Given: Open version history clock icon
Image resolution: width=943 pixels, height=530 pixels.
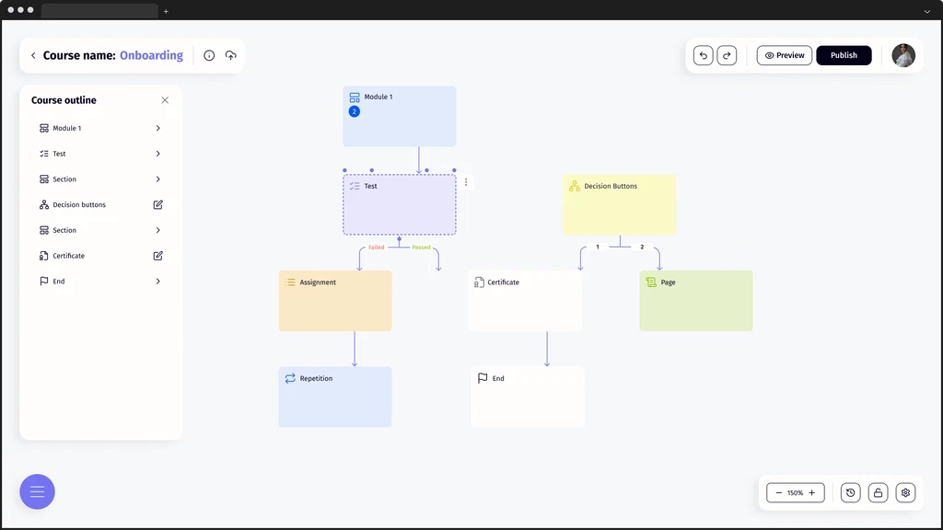Looking at the screenshot, I should [x=850, y=493].
